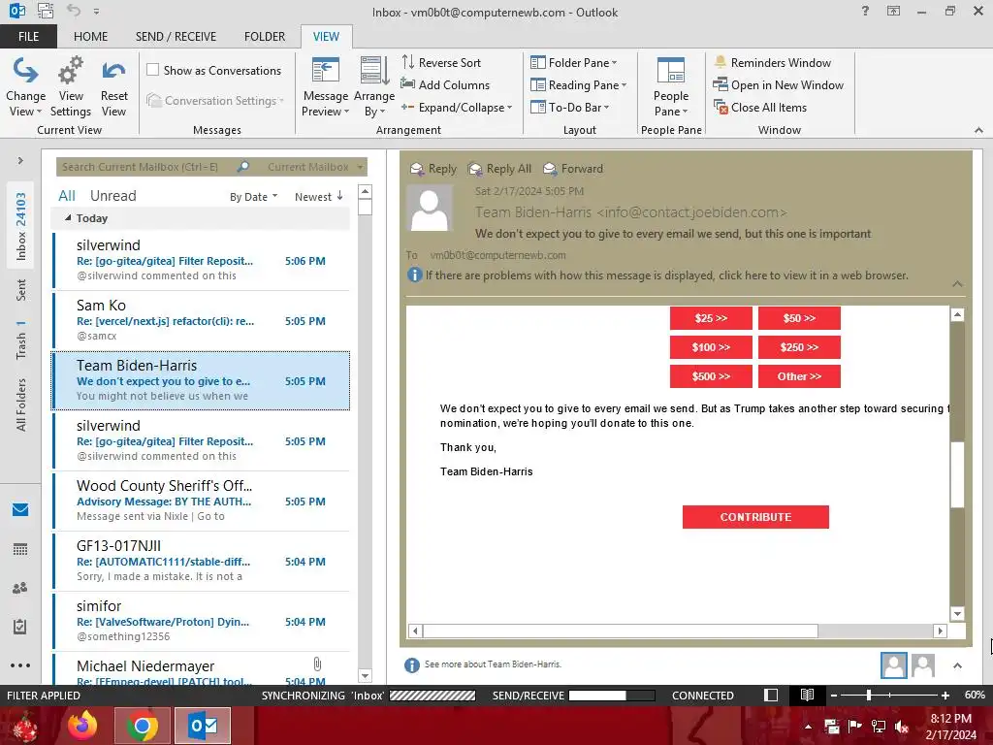This screenshot has width=993, height=745.
Task: Toggle the second contact photo in the people pane
Action: [x=923, y=665]
